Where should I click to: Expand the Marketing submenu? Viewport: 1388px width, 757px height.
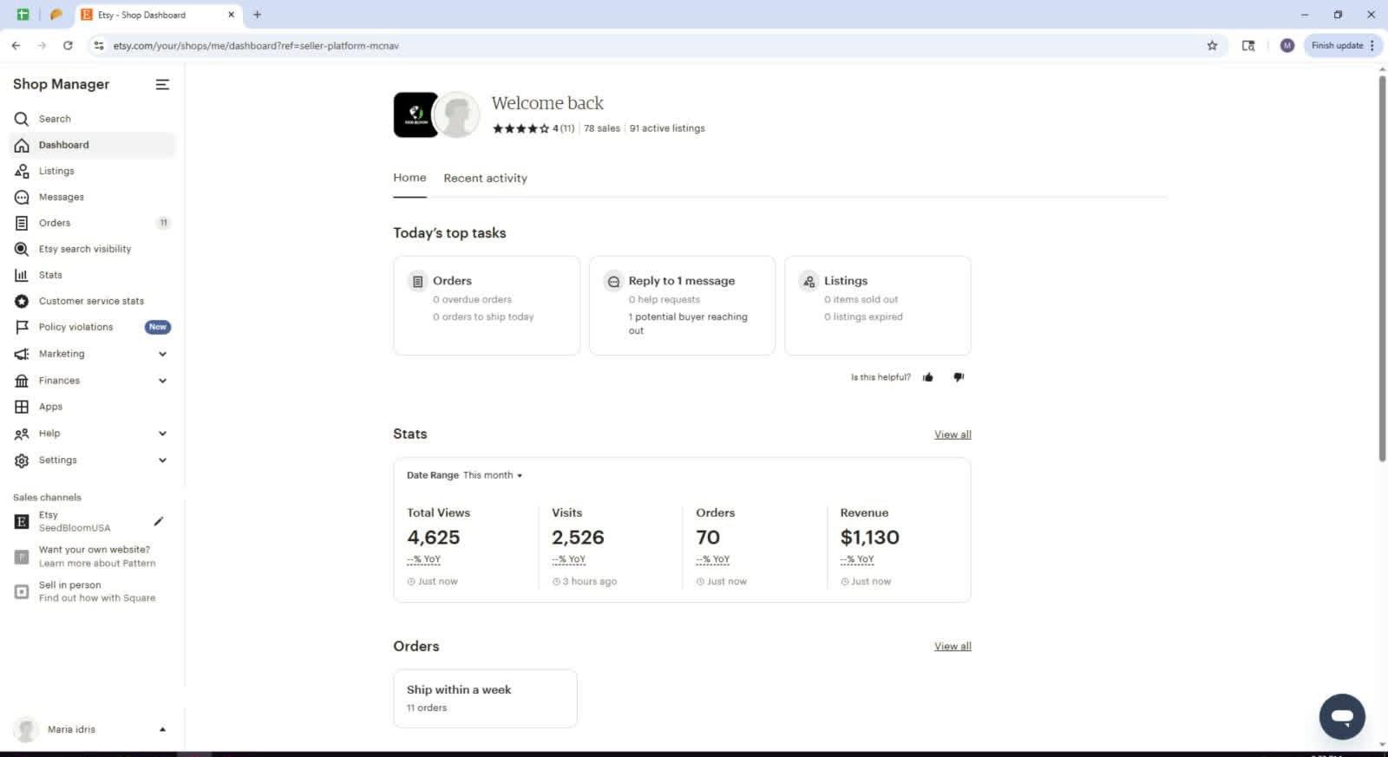(x=162, y=354)
